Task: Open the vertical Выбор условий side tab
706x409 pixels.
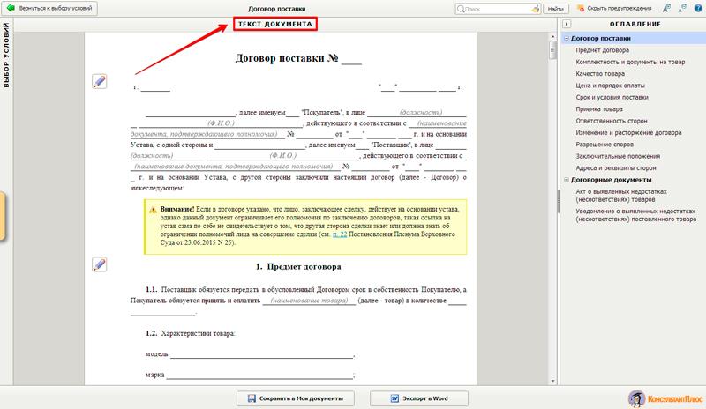Action: (6, 55)
